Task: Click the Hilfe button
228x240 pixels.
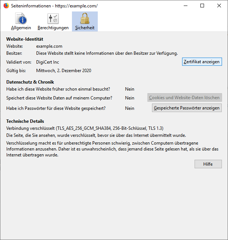Action: click(208, 164)
